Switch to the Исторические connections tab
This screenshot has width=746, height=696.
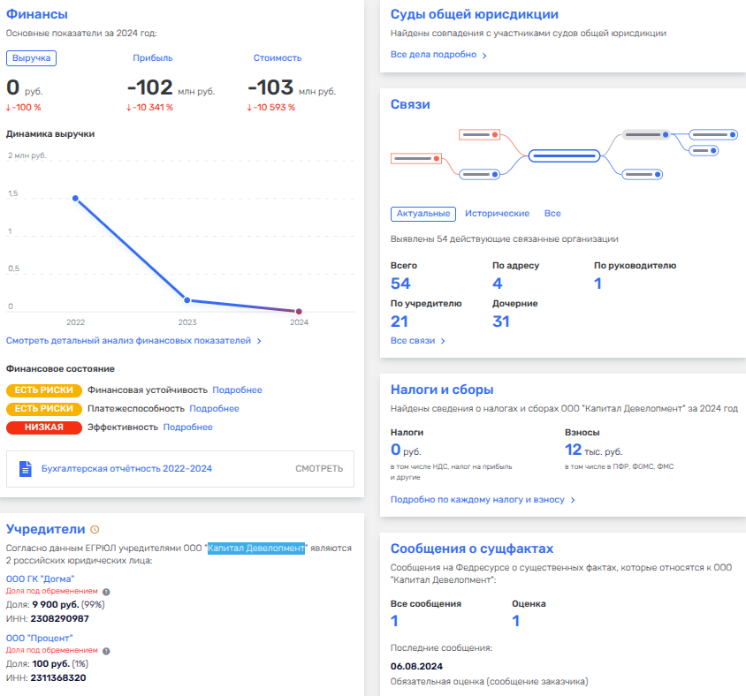point(497,214)
